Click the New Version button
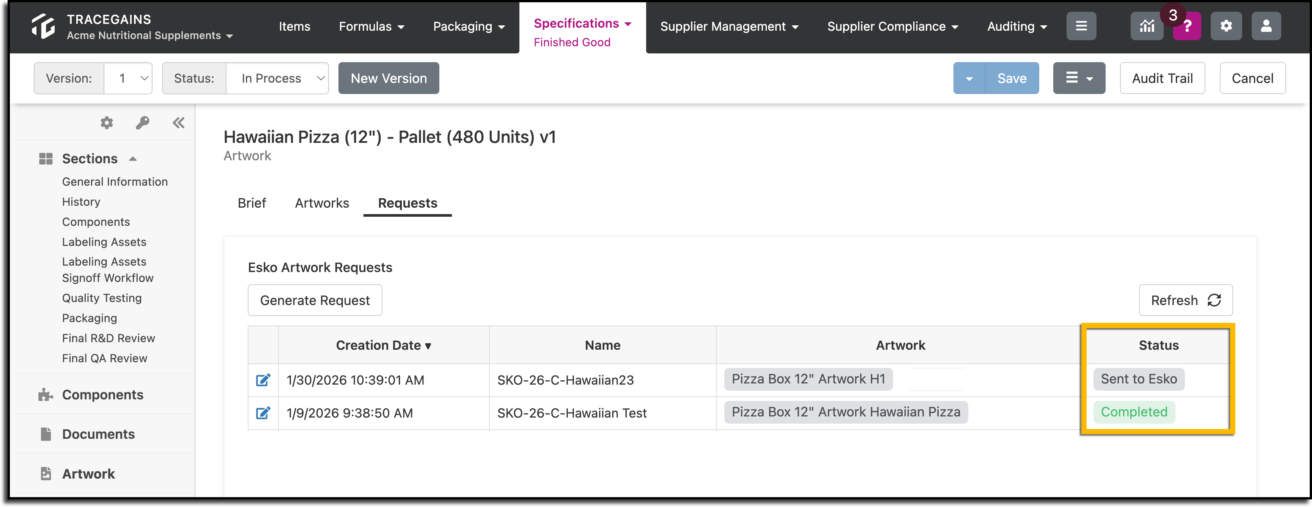The width and height of the screenshot is (1312, 507). tap(389, 78)
